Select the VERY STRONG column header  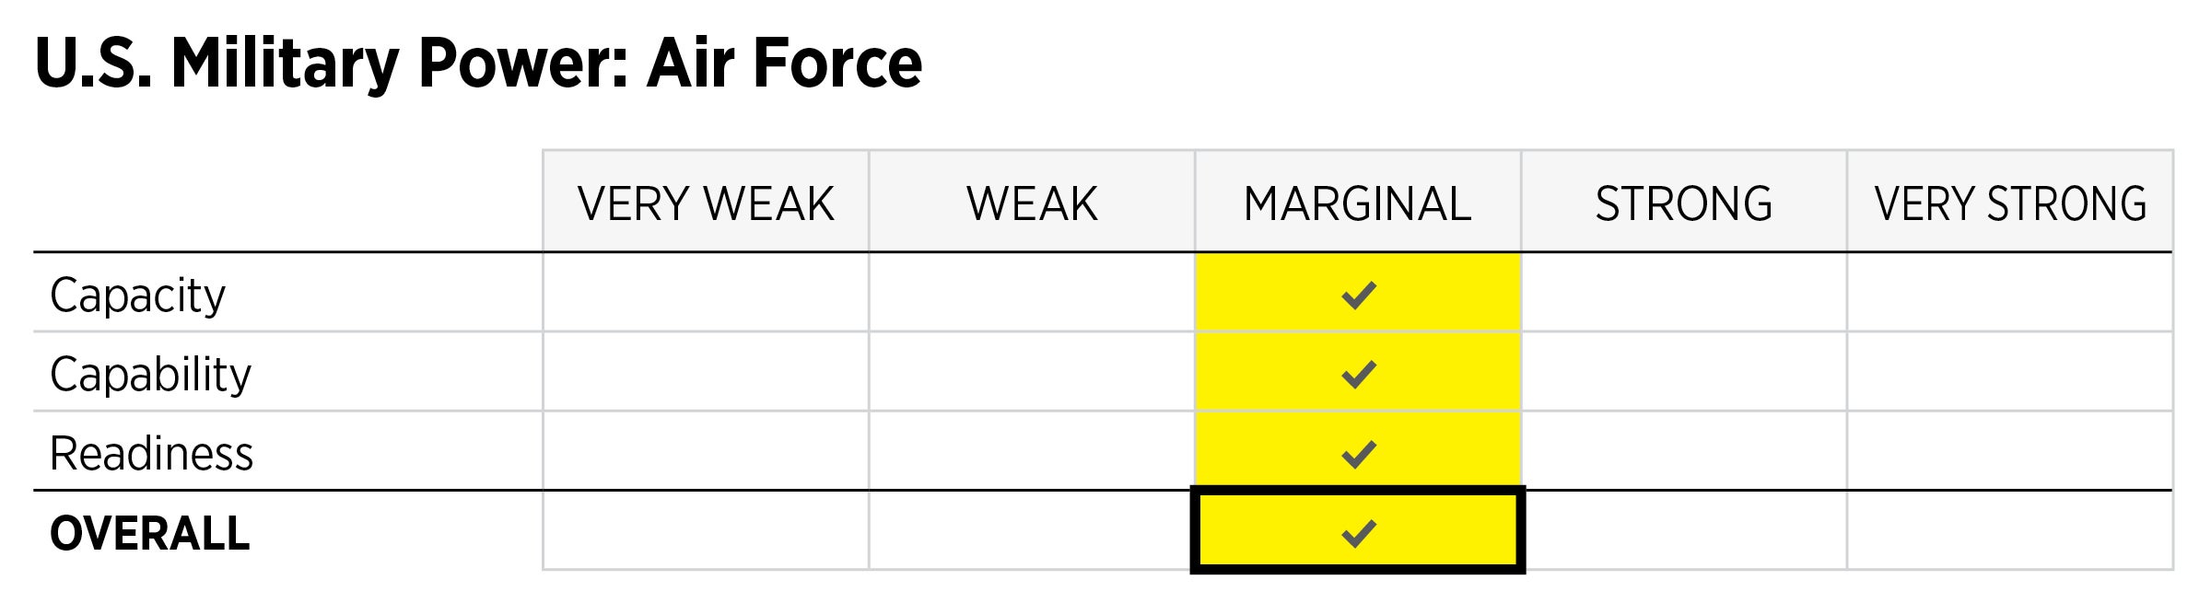point(2010,203)
